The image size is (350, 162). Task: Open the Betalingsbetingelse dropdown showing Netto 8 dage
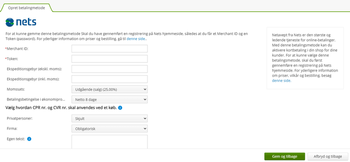109,99
